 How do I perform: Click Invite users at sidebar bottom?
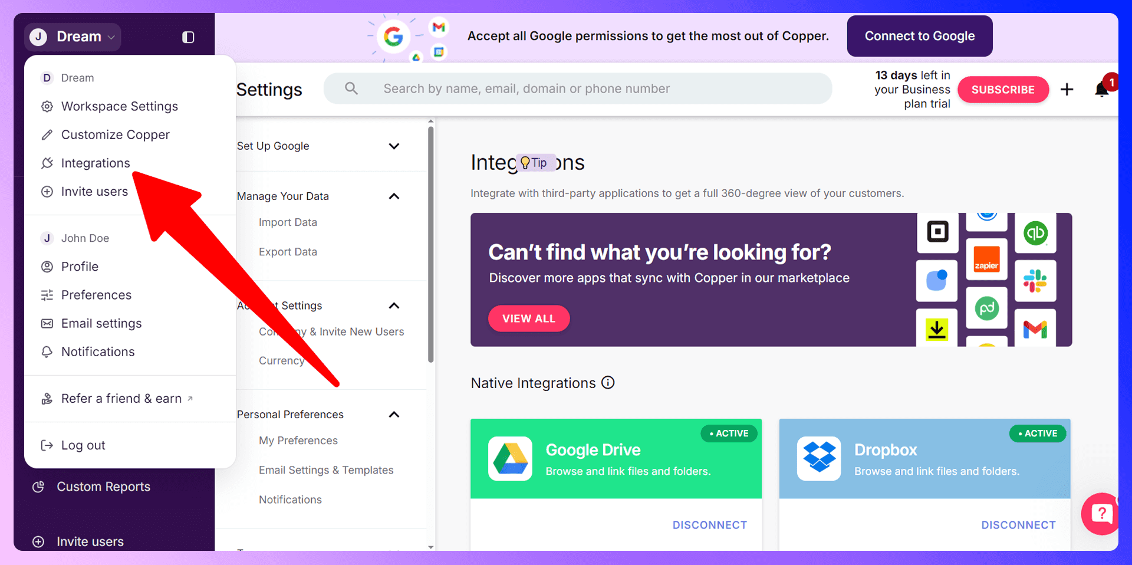click(x=90, y=541)
